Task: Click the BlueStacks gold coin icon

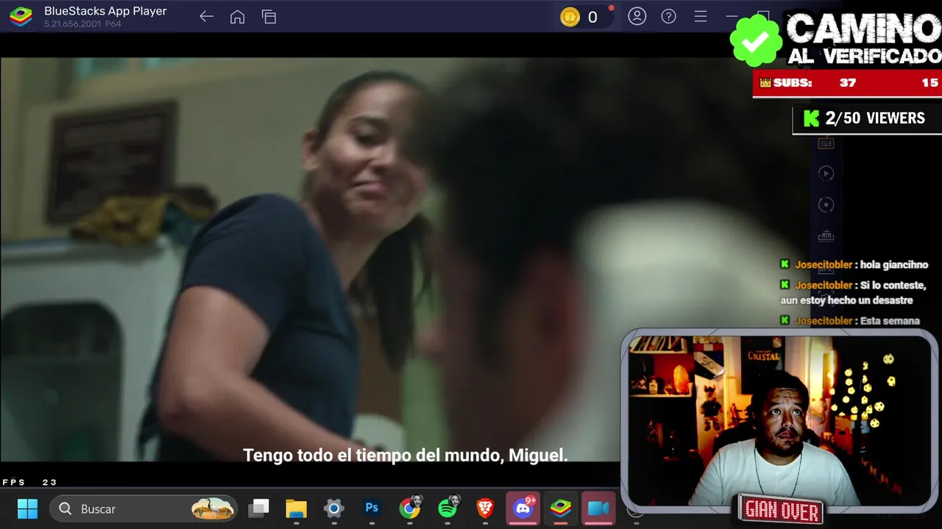Action: 570,17
